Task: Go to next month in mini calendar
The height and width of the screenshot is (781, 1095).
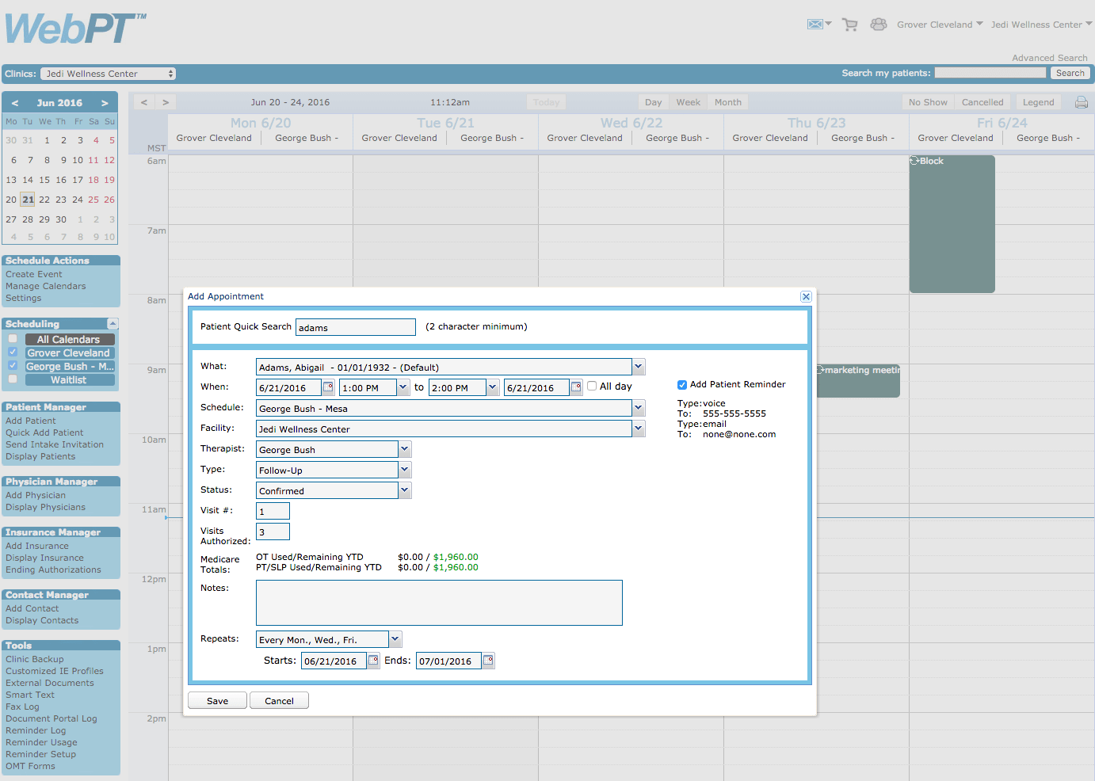Action: (x=105, y=103)
